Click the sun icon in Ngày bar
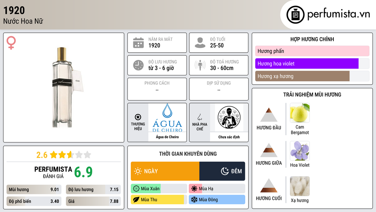Image resolution: width=376 pixels, height=212 pixels. (138, 171)
